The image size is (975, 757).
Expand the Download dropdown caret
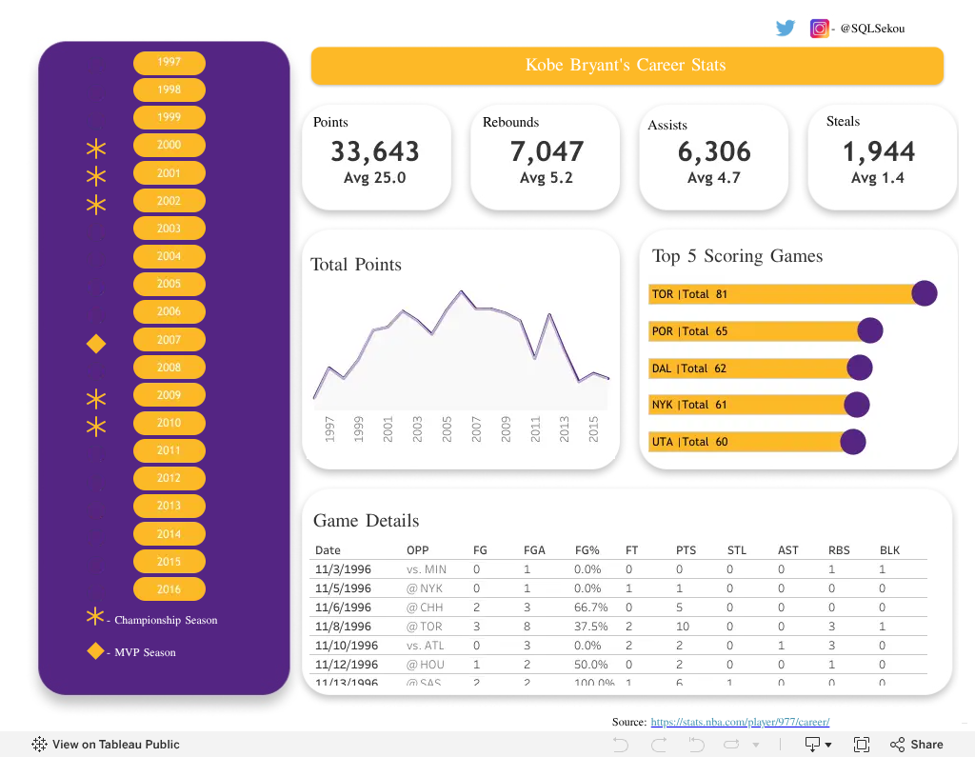click(828, 745)
